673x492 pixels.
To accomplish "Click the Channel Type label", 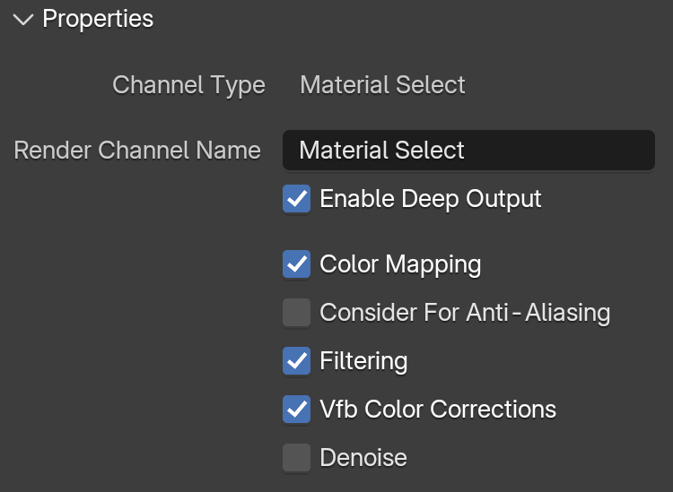I will tap(188, 85).
